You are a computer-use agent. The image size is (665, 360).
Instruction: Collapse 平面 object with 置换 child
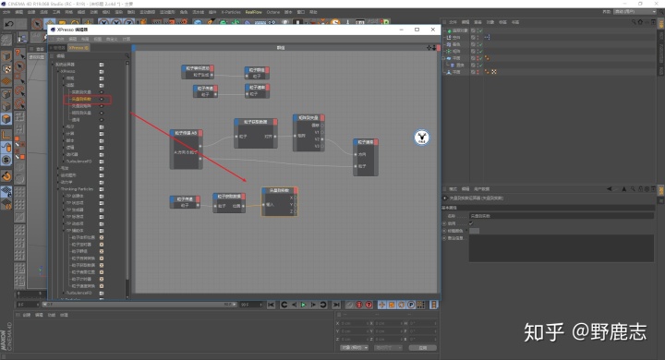point(444,58)
